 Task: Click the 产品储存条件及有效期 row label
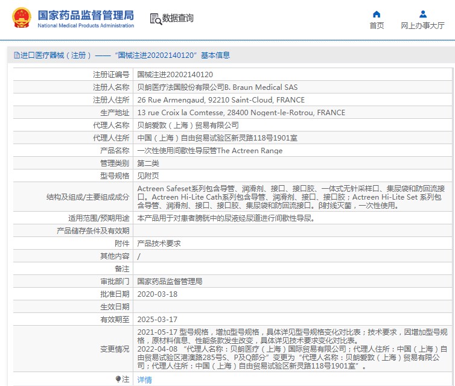click(93, 231)
